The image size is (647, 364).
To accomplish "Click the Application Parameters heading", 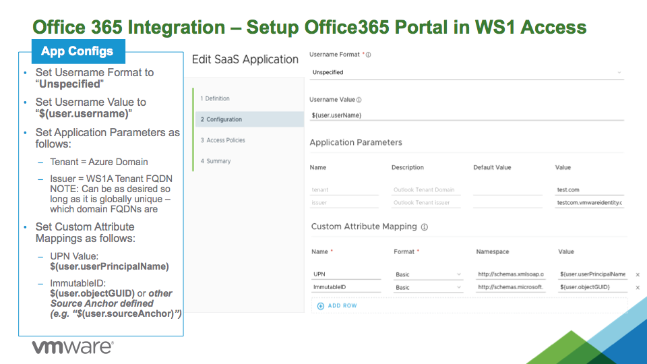I will tap(356, 143).
